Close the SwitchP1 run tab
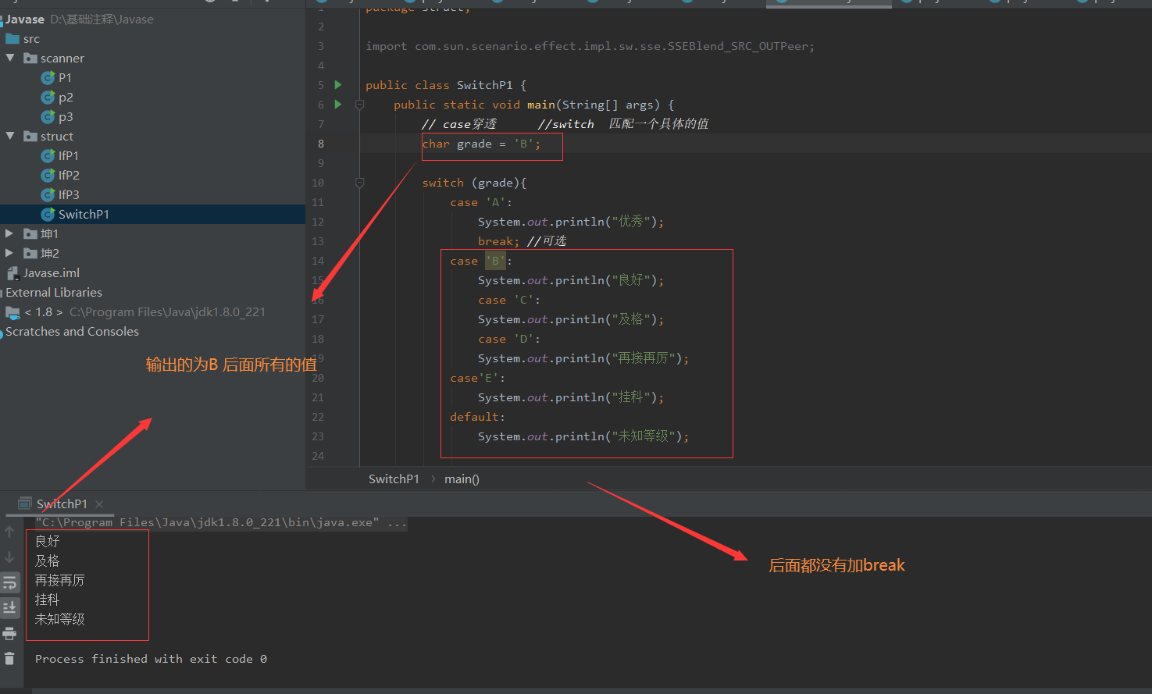 pos(99,504)
